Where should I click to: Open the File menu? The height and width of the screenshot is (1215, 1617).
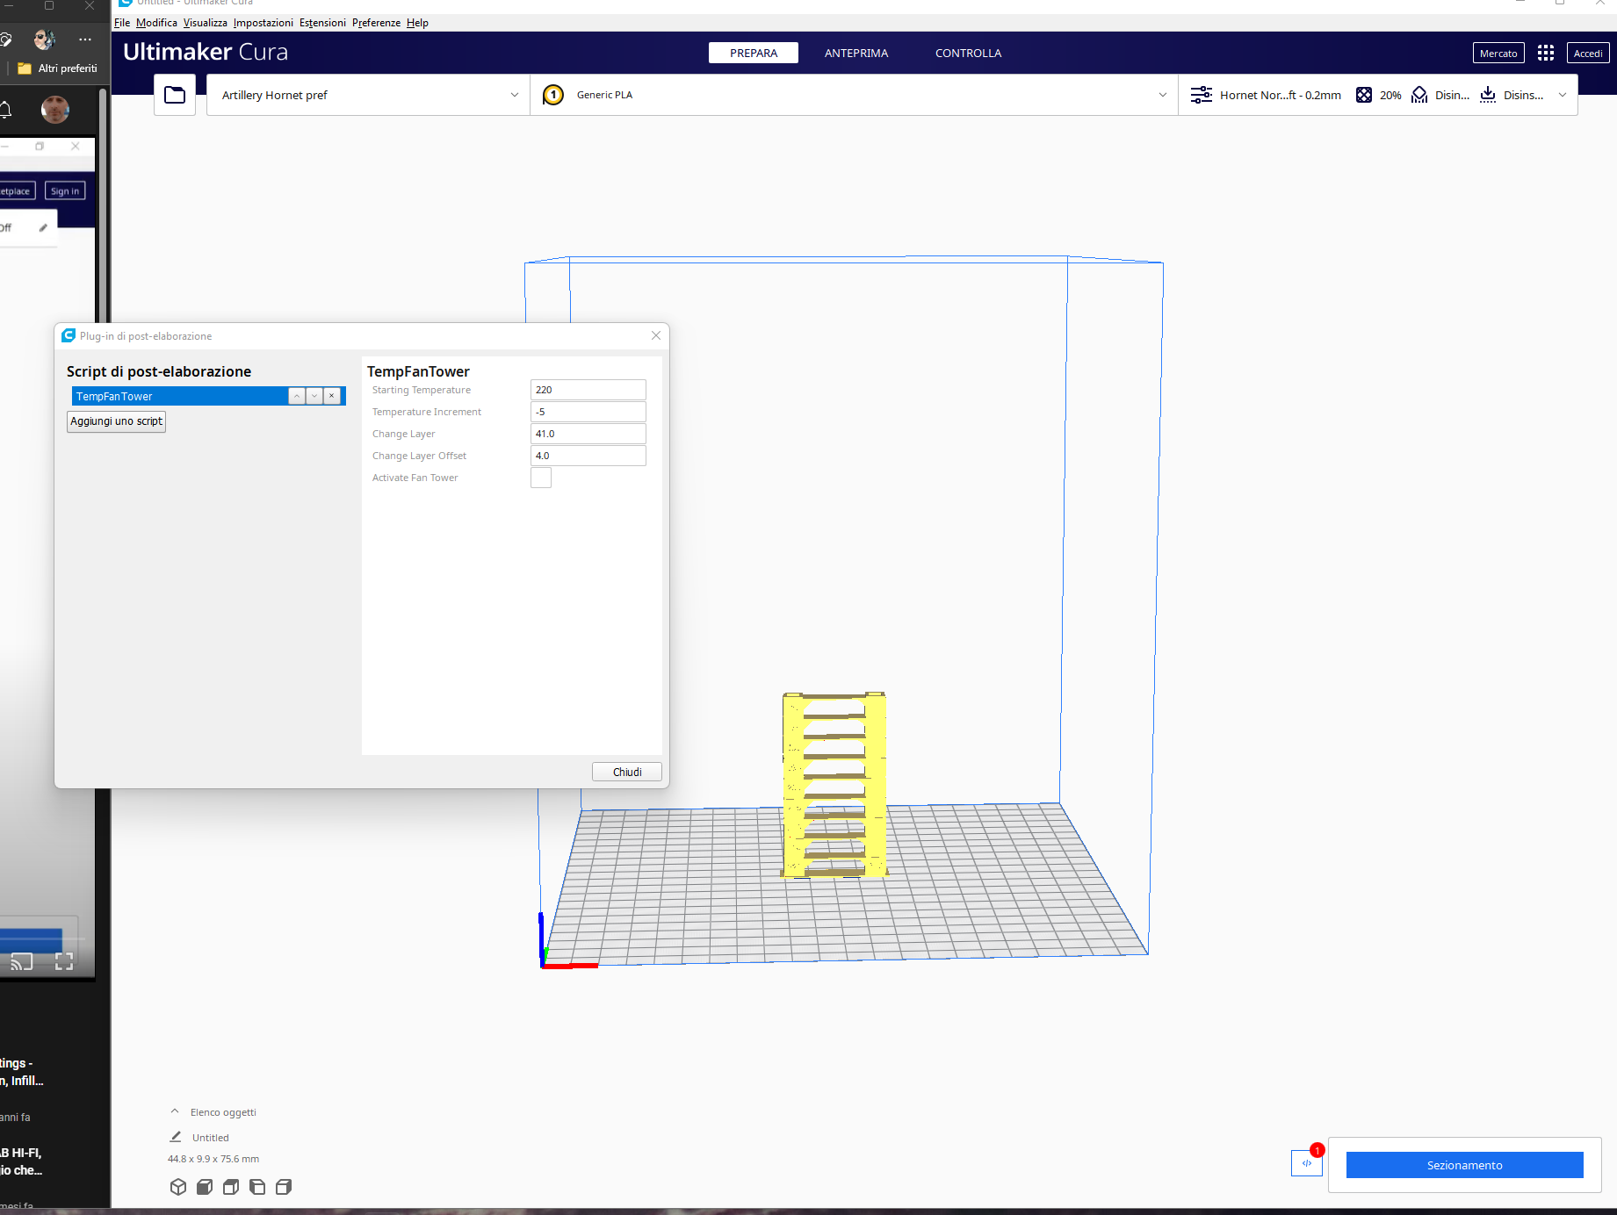pyautogui.click(x=122, y=23)
